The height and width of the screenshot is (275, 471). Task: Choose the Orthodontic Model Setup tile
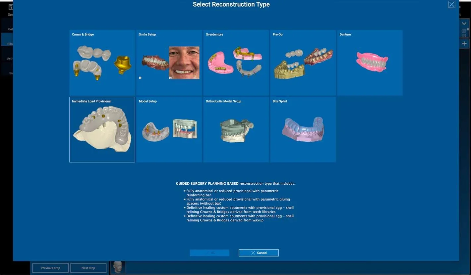pos(236,130)
